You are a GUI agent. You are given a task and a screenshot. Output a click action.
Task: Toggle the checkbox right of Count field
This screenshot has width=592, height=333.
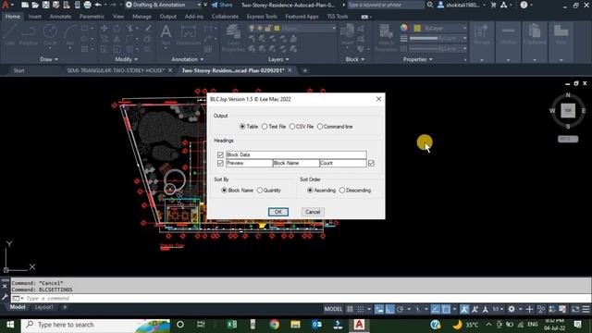click(371, 163)
